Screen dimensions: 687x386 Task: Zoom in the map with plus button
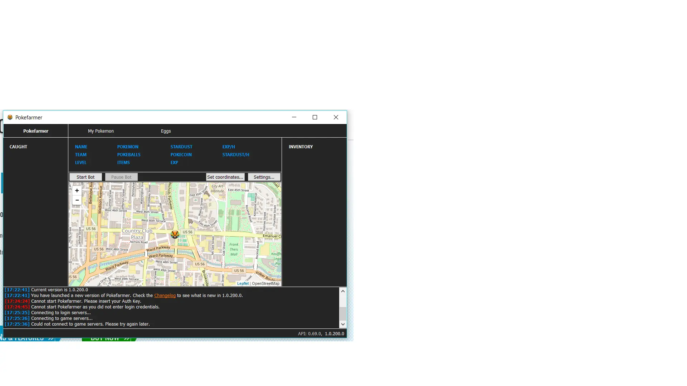[x=77, y=190]
